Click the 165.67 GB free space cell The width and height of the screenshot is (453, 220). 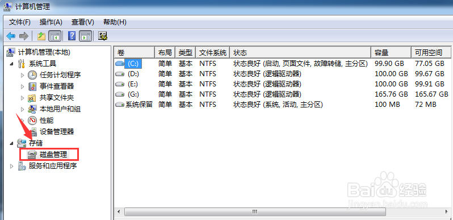pos(431,94)
